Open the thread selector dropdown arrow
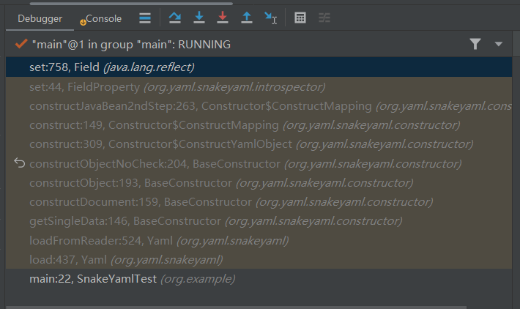Image resolution: width=520 pixels, height=309 pixels. (x=499, y=45)
